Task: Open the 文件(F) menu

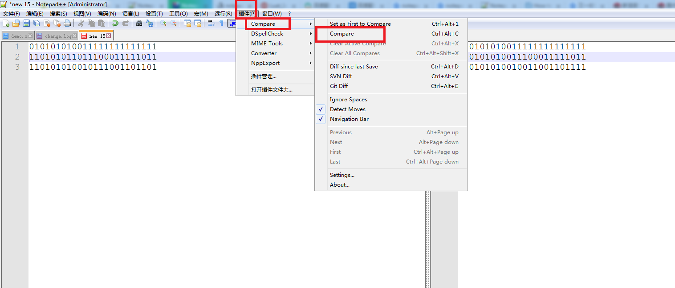Action: click(12, 14)
